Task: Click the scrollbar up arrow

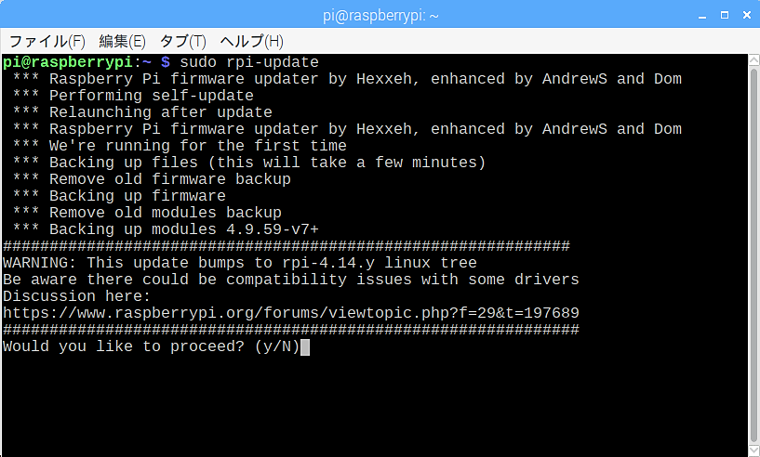Action: point(753,60)
